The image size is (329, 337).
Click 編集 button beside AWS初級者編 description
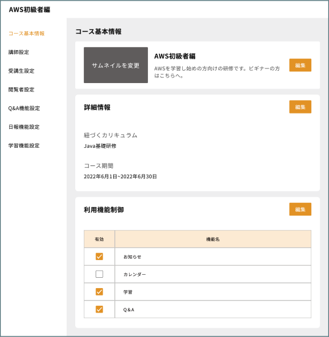(300, 65)
